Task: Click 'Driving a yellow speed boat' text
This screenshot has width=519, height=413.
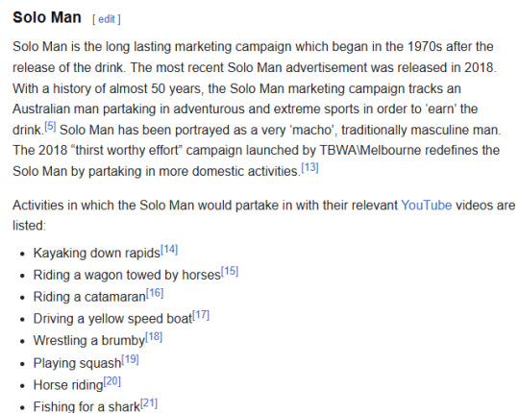Action: (112, 319)
